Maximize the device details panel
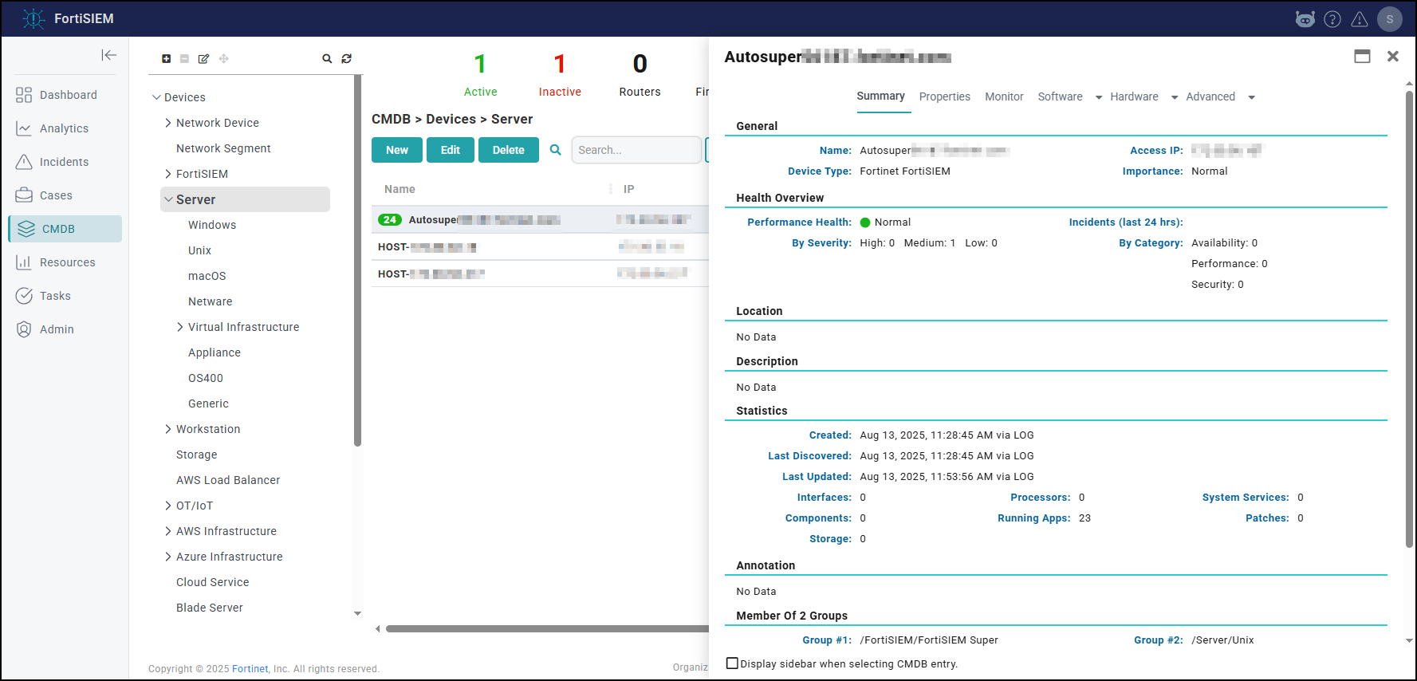This screenshot has height=681, width=1417. pos(1362,56)
